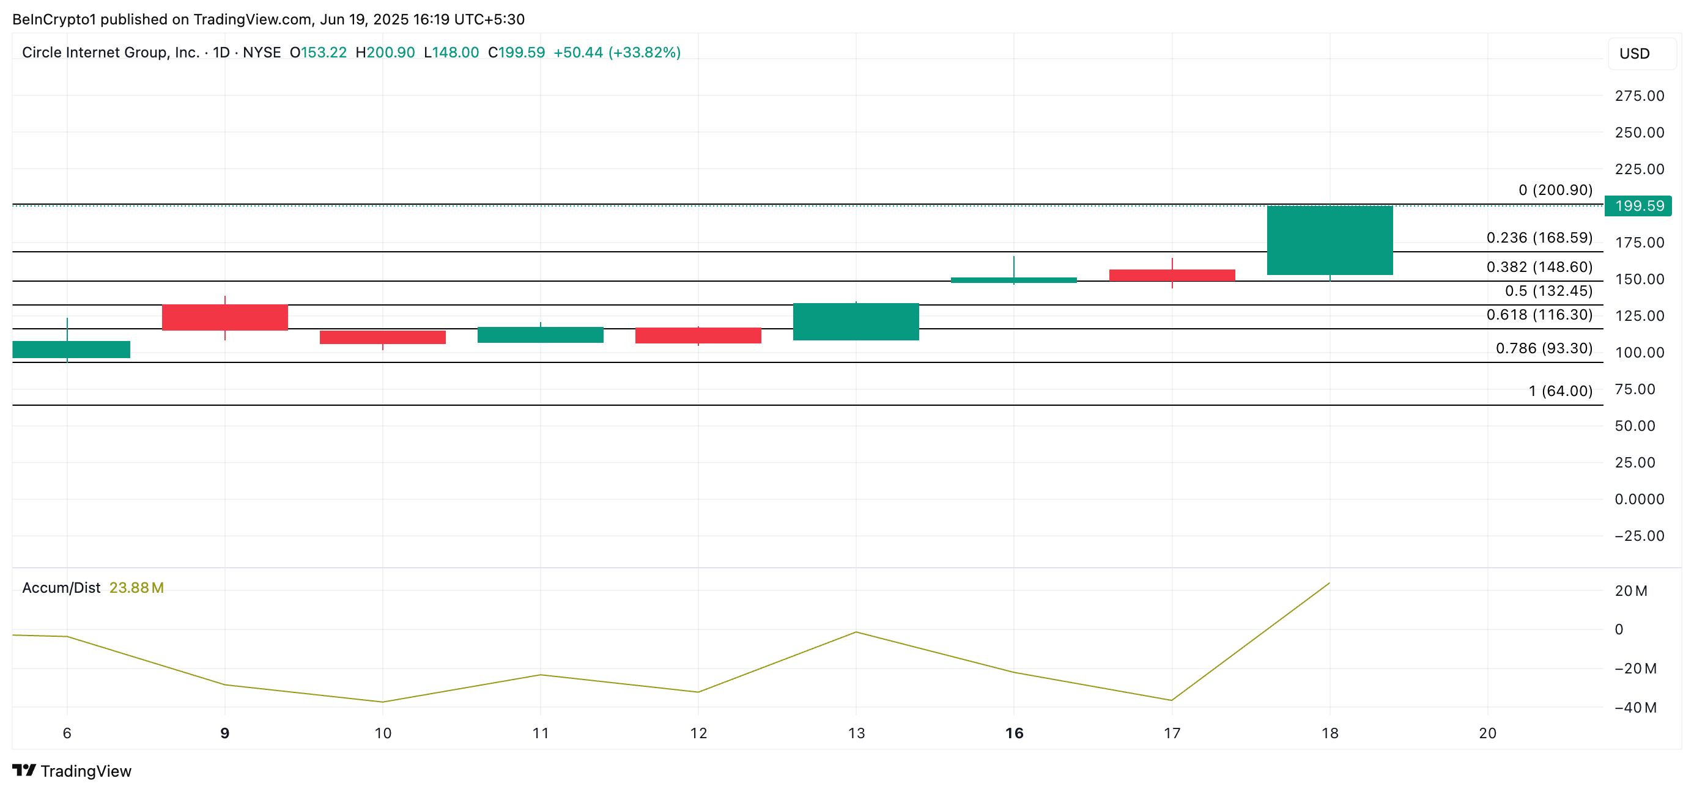The height and width of the screenshot is (792, 1694).
Task: Select the Accum/Dist indicator label
Action: click(61, 588)
